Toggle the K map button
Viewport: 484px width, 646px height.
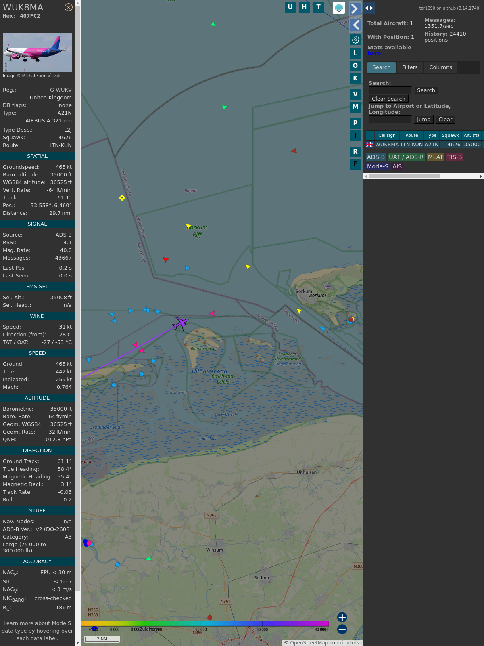[355, 78]
